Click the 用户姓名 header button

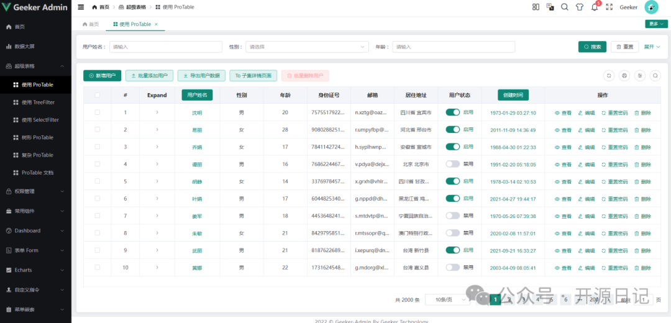198,95
